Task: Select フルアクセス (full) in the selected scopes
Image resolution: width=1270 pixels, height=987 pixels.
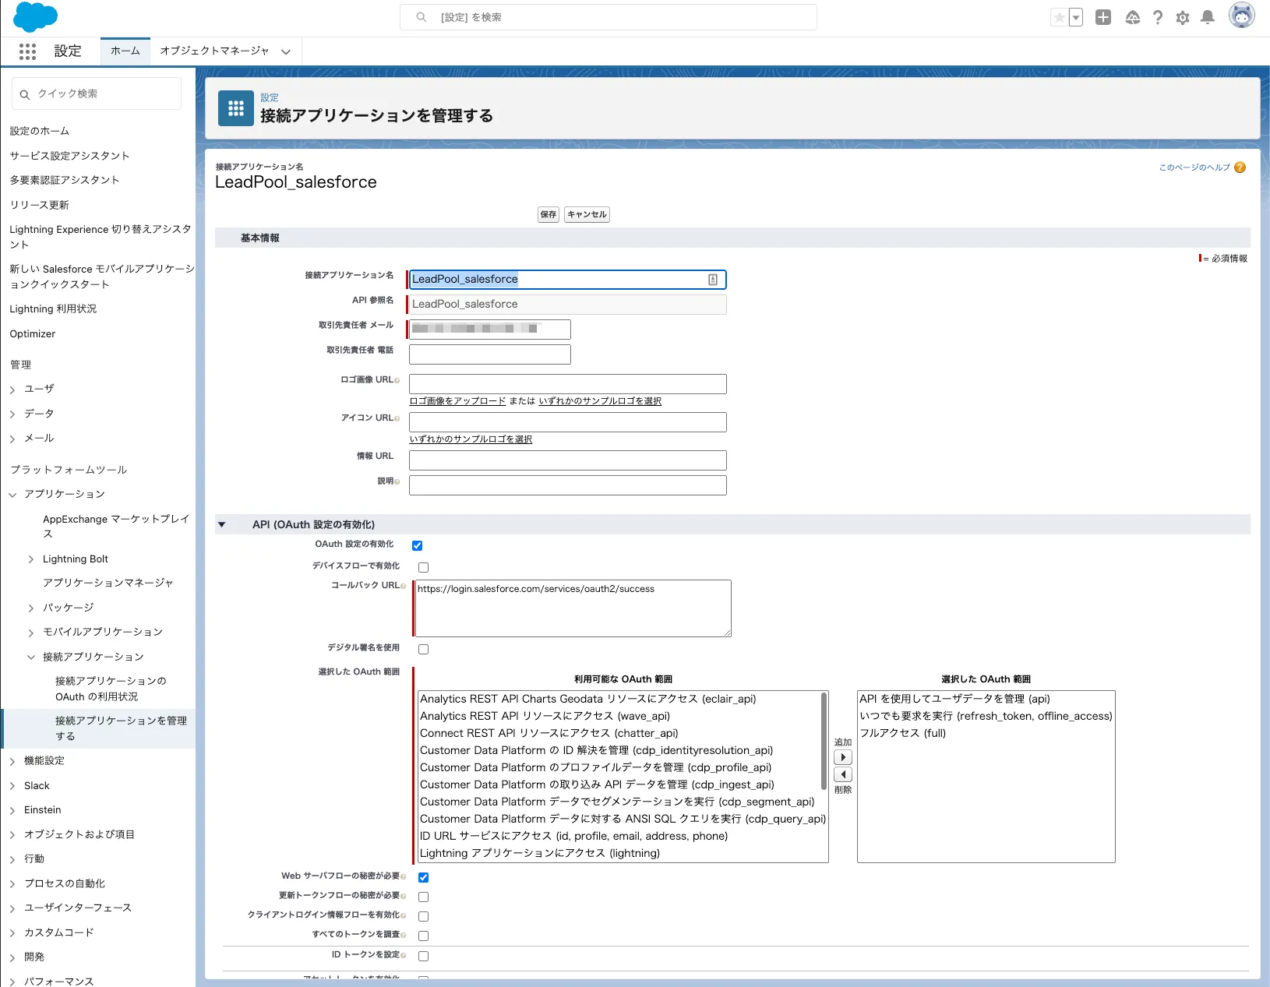Action: (903, 733)
